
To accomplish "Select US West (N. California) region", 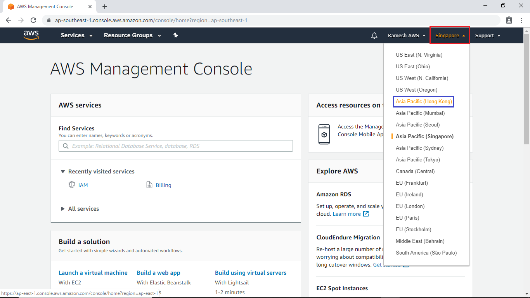I will 422,78.
